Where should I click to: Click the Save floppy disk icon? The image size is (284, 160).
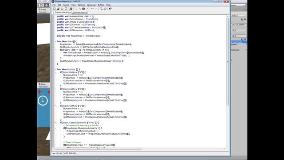point(62,9)
